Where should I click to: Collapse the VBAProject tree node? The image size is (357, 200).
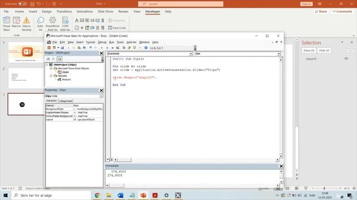pos(47,64)
